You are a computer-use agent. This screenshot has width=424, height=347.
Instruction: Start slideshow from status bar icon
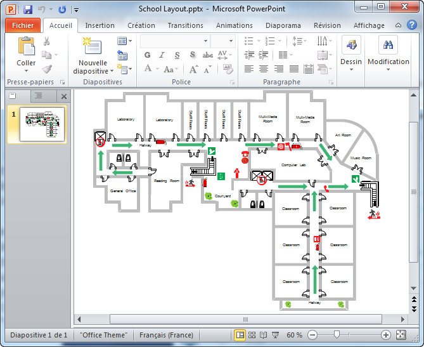click(276, 335)
